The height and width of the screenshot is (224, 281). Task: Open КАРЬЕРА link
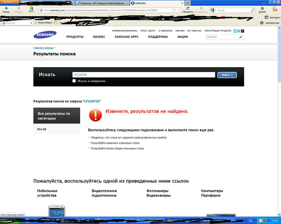(180, 31)
